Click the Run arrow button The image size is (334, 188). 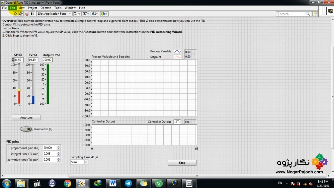coord(15,14)
